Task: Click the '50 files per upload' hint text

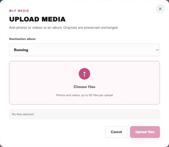Action: click(101, 95)
